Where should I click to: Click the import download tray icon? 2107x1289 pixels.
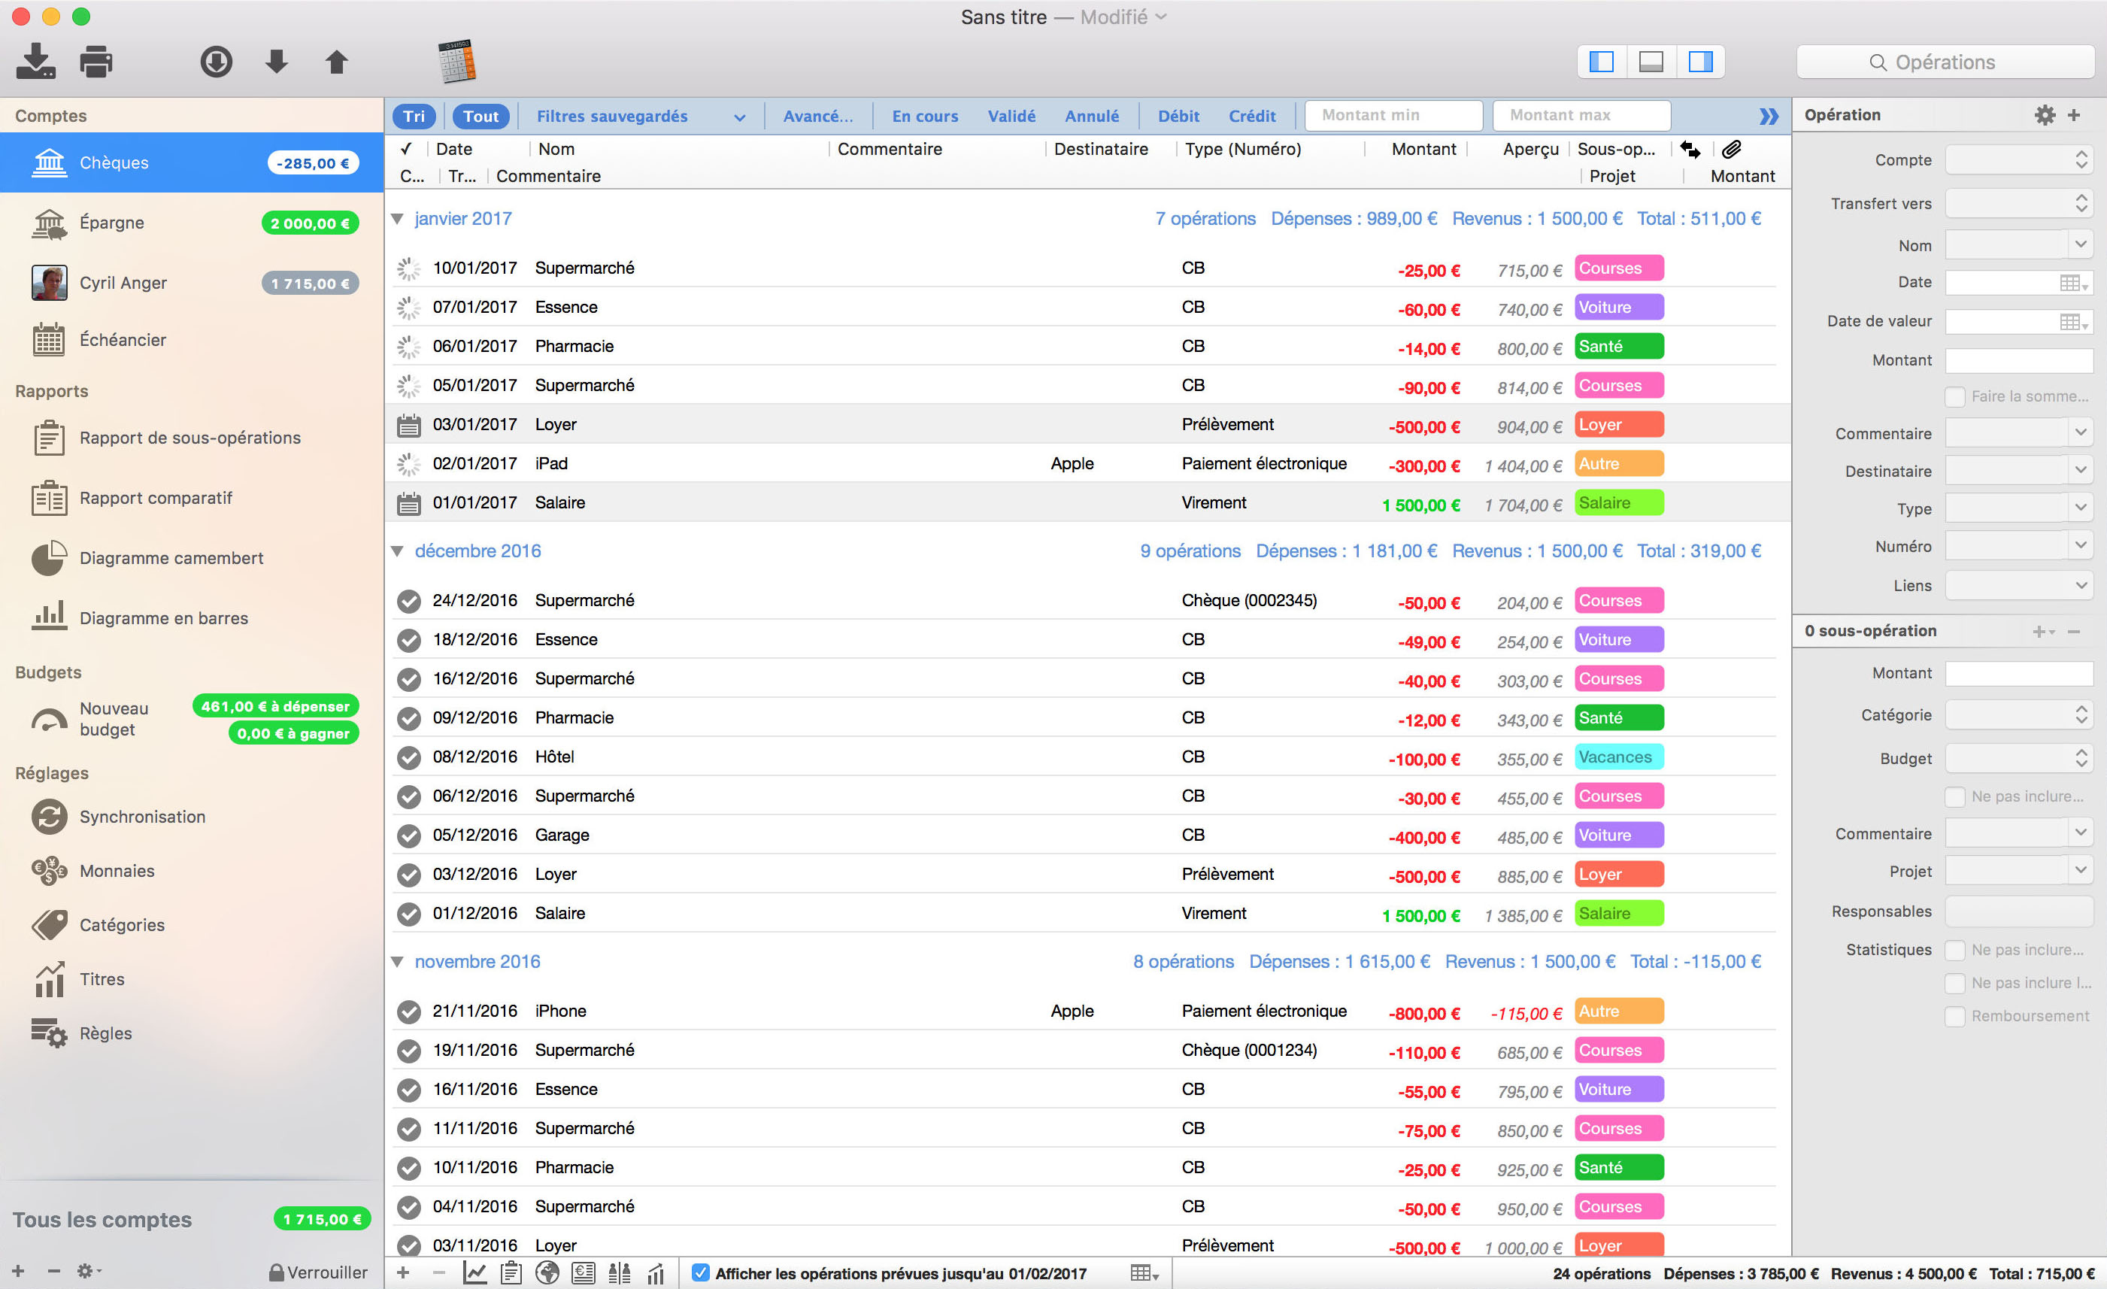tap(36, 62)
